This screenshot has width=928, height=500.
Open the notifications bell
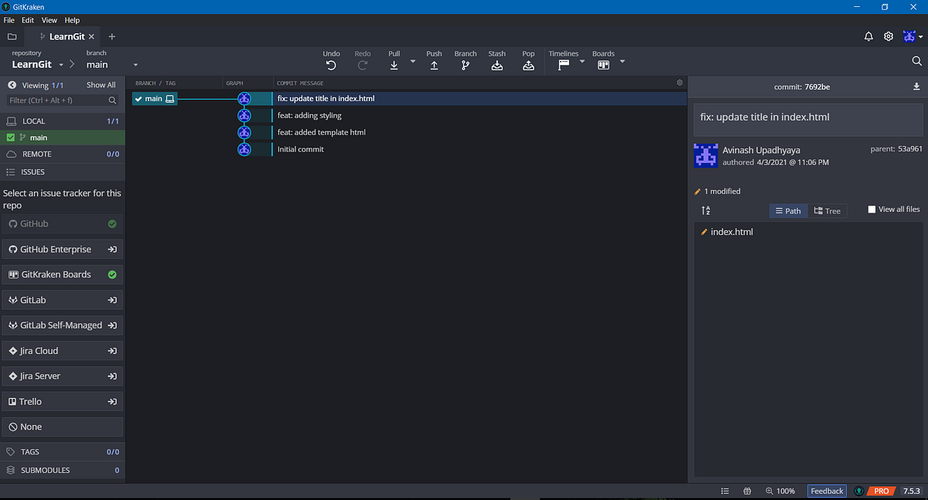tap(868, 36)
